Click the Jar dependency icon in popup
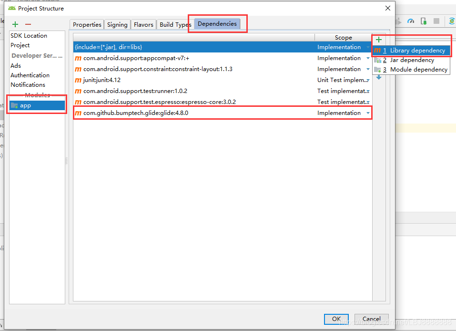 [377, 60]
